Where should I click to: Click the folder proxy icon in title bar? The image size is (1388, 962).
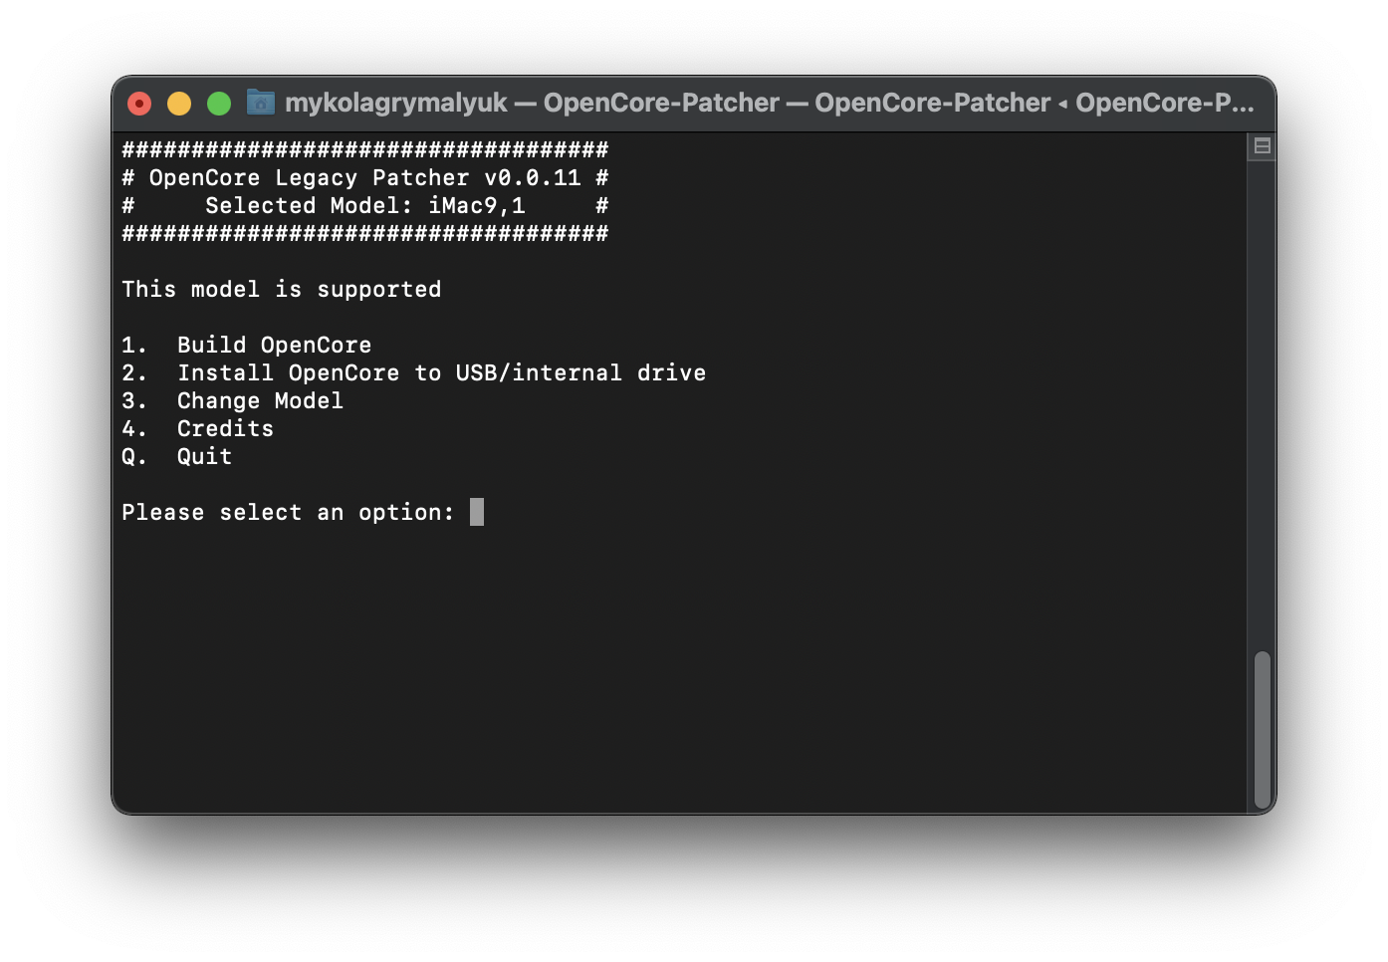(x=261, y=103)
